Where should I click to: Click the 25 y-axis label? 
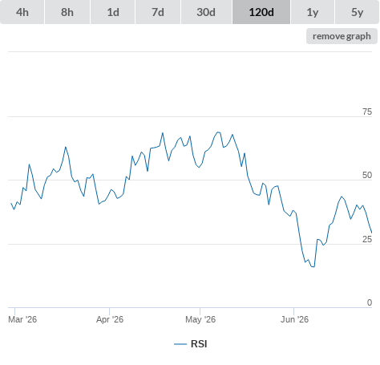tap(367, 239)
